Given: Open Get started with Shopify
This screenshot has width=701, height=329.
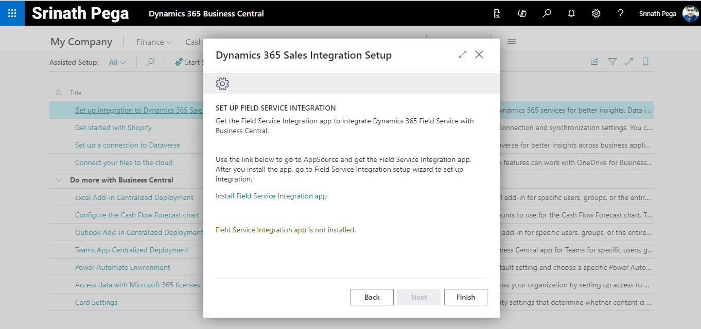Looking at the screenshot, I should [113, 127].
